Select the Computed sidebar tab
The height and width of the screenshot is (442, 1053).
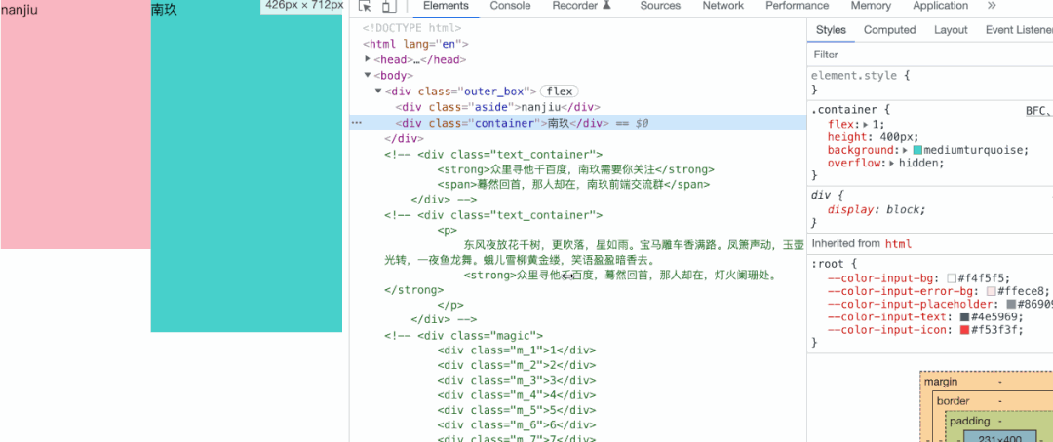pyautogui.click(x=890, y=30)
